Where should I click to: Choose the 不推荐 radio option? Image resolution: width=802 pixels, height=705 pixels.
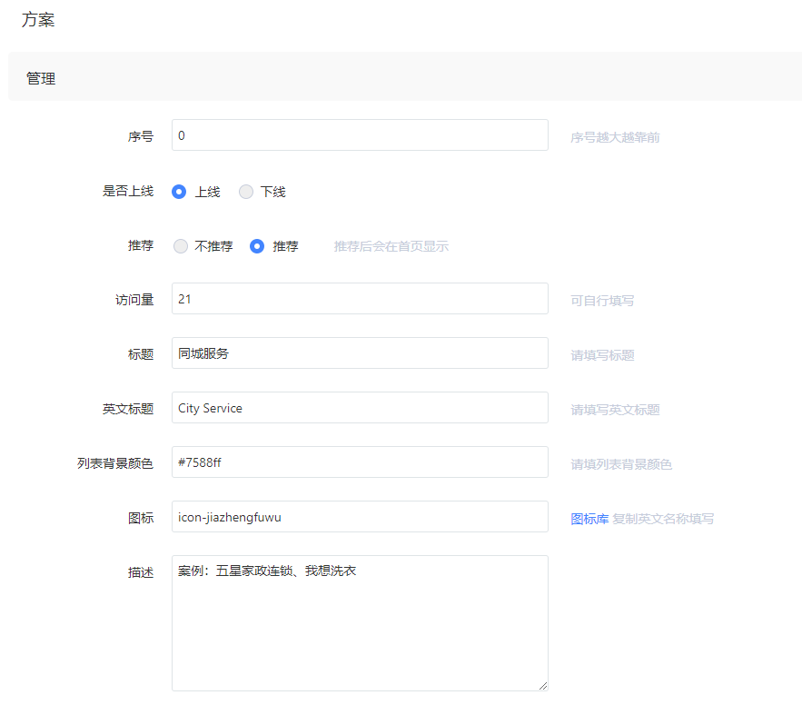[x=181, y=246]
